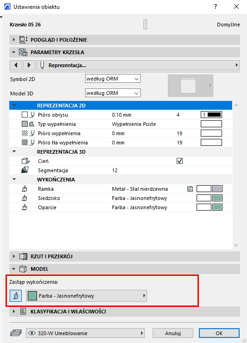Click the next page arrow button

click(x=29, y=65)
